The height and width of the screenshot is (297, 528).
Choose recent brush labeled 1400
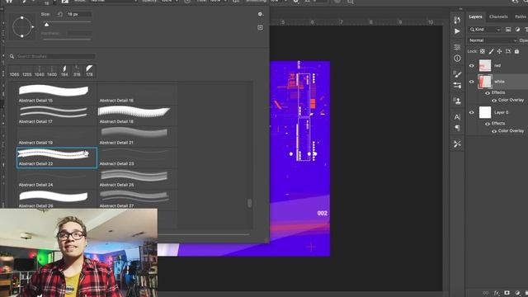52,71
